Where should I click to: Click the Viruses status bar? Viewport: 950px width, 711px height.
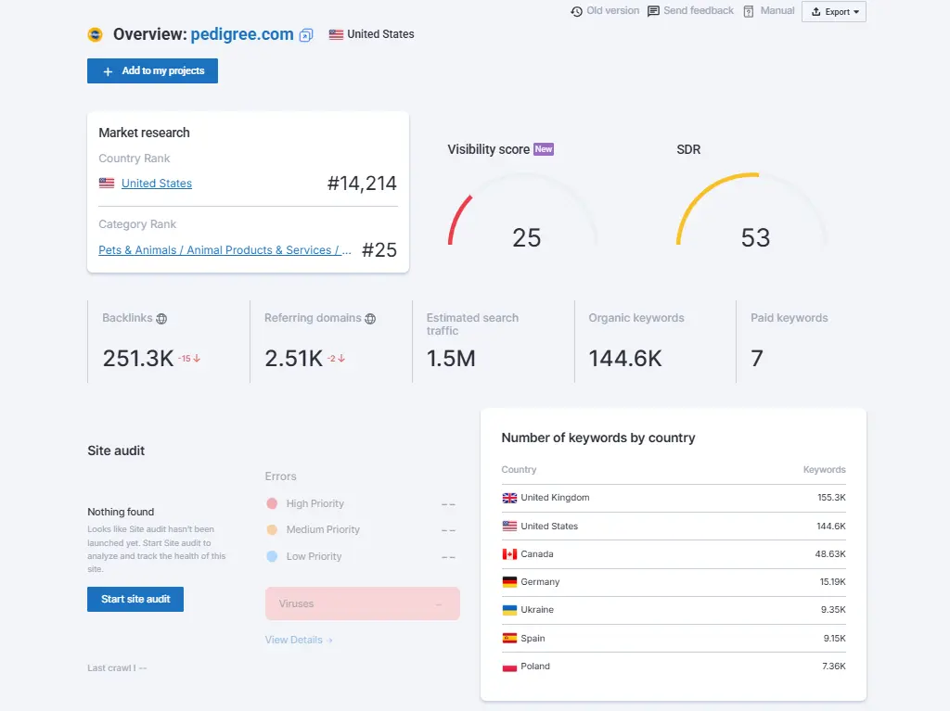pos(363,603)
